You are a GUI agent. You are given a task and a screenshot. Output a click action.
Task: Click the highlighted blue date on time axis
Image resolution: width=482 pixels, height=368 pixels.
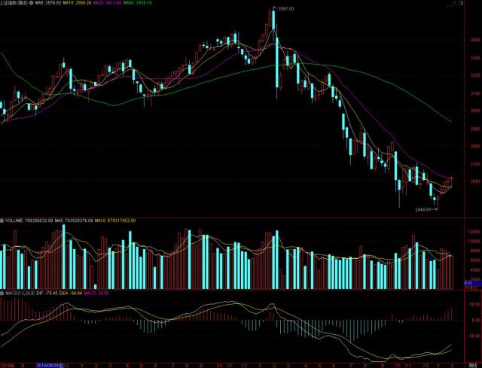[50, 365]
